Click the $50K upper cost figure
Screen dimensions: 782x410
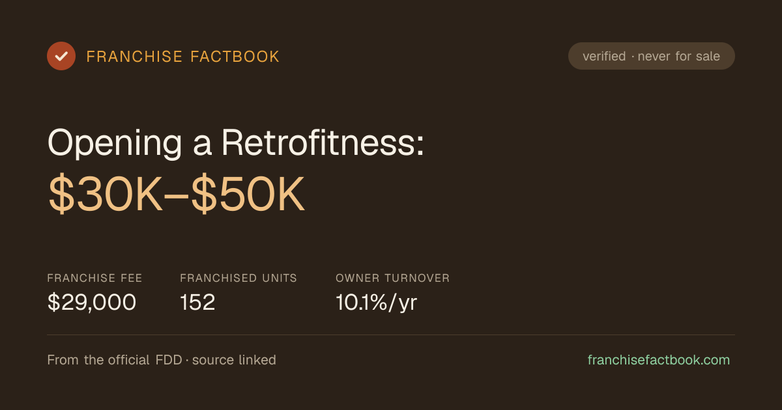[x=248, y=195]
